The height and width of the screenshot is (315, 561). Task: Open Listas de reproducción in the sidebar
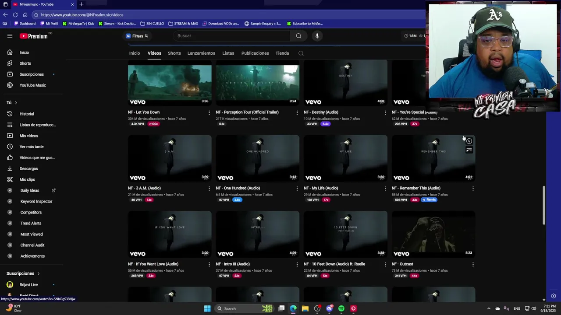coord(37,125)
